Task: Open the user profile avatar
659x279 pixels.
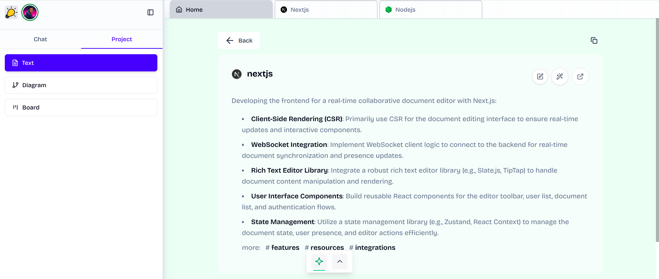Action: point(30,13)
